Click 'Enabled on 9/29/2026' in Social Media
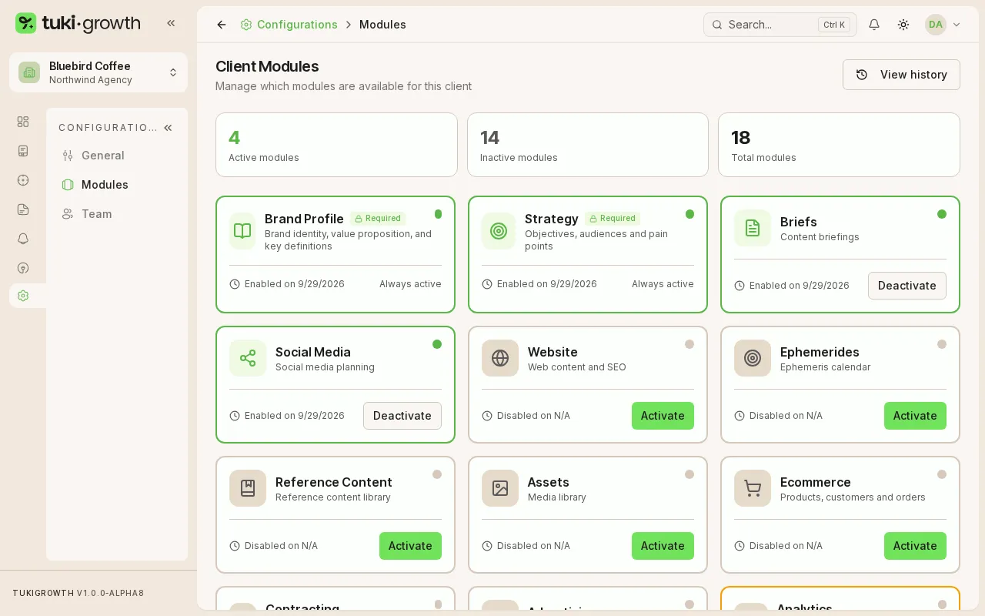985x616 pixels. [295, 416]
